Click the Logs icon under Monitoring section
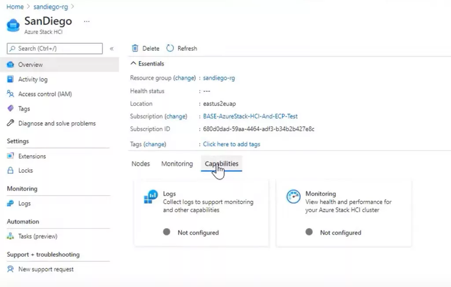This screenshot has height=287, width=451. point(11,203)
